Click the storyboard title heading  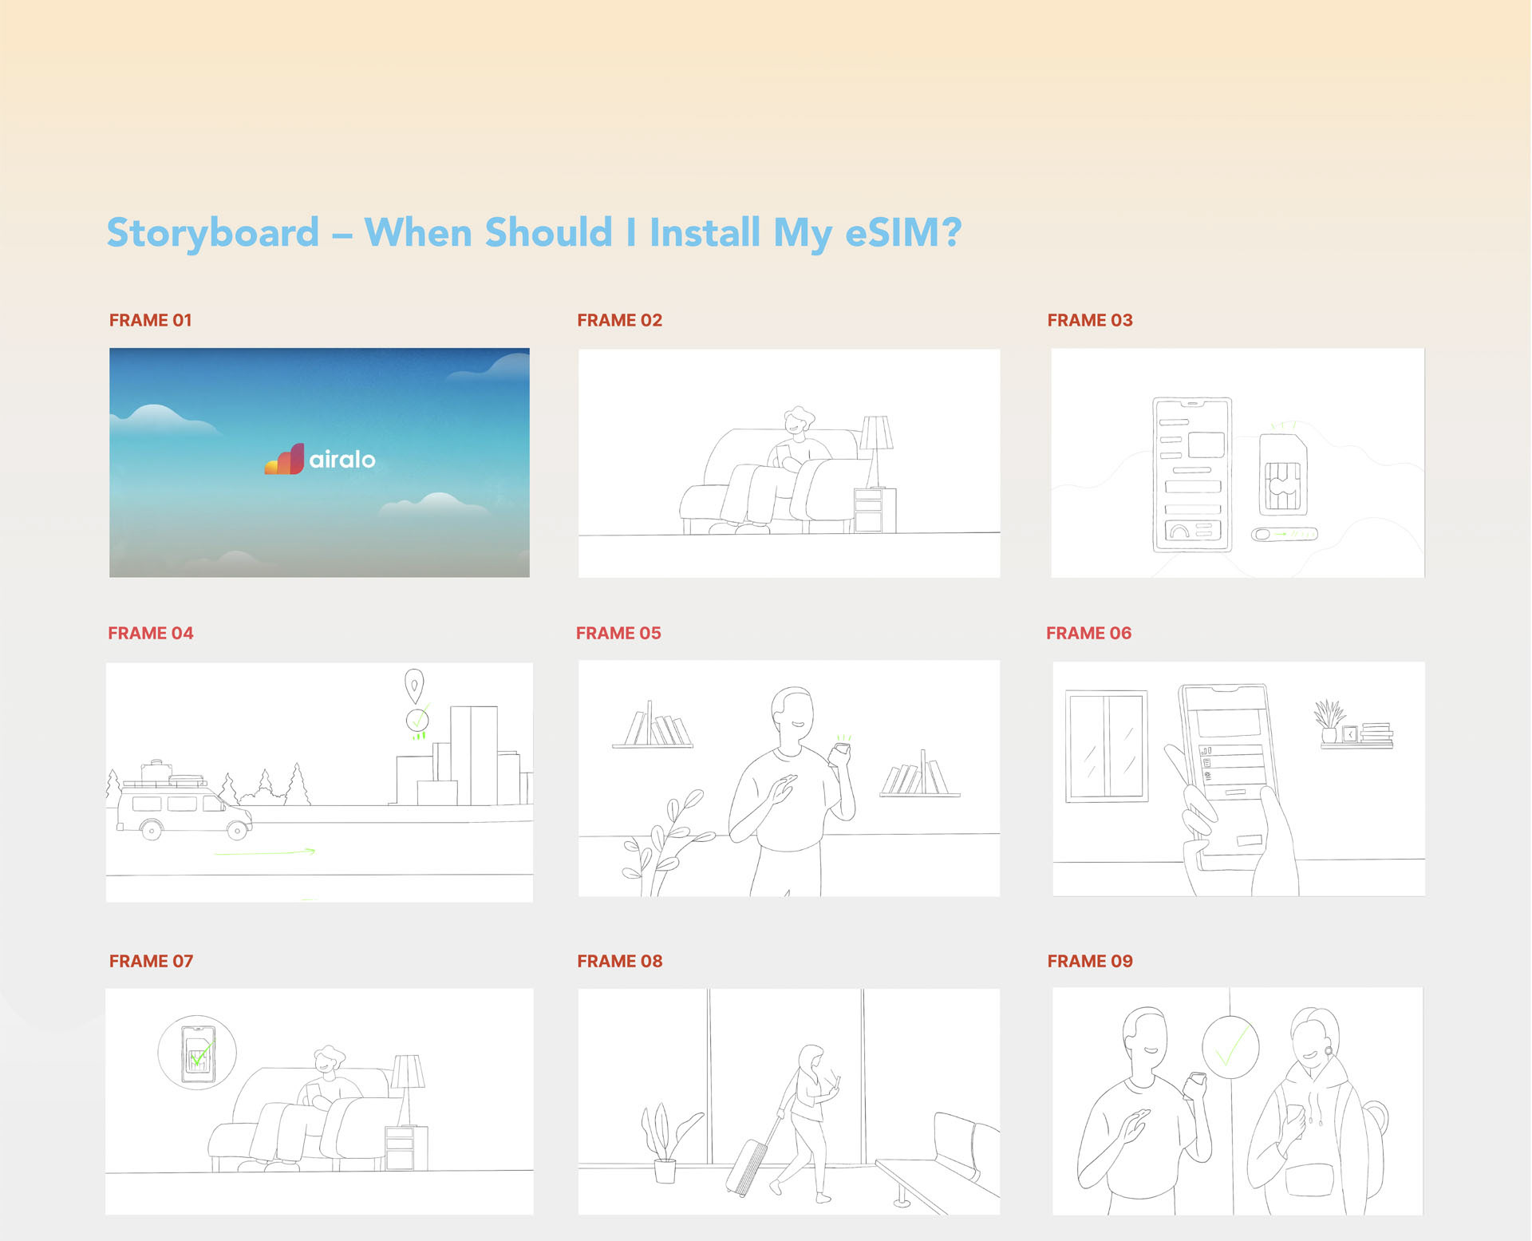(534, 233)
